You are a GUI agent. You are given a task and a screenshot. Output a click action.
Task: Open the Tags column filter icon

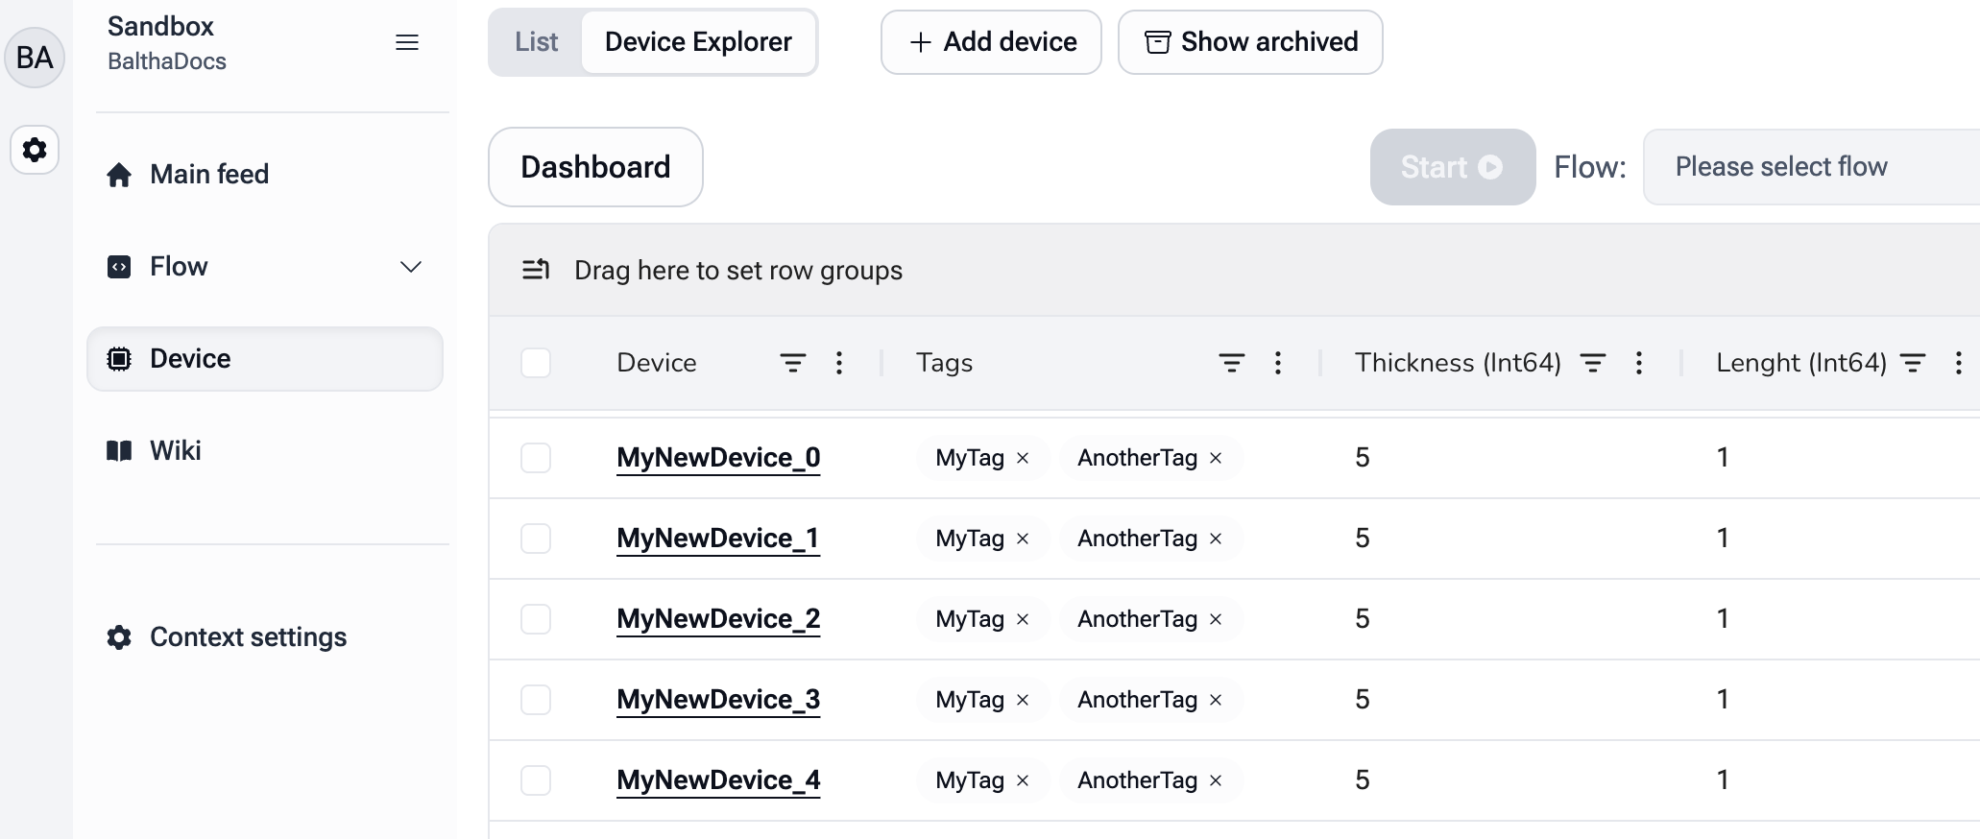click(1232, 363)
